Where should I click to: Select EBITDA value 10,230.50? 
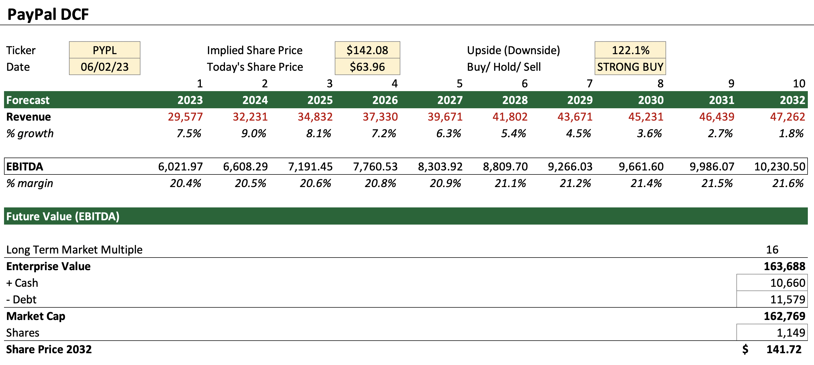pos(780,167)
